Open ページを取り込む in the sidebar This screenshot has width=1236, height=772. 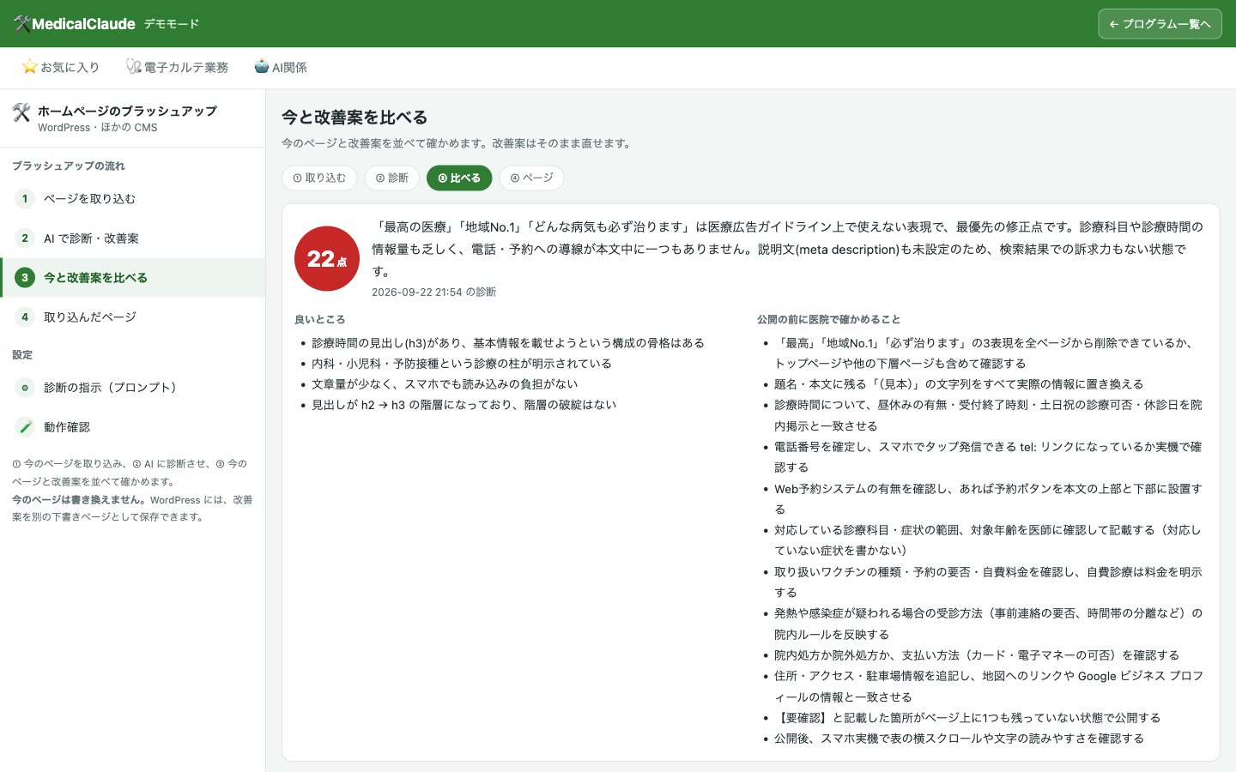tap(133, 199)
